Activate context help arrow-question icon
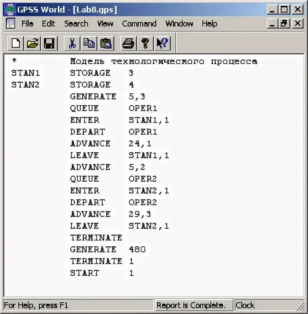 [162, 43]
